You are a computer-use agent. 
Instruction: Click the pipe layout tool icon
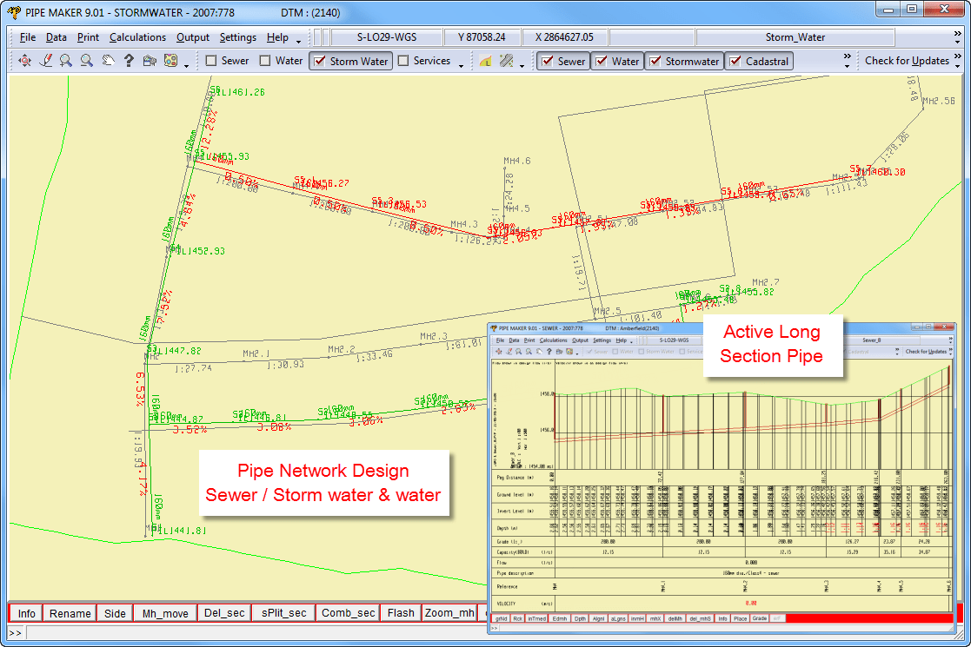click(x=507, y=61)
